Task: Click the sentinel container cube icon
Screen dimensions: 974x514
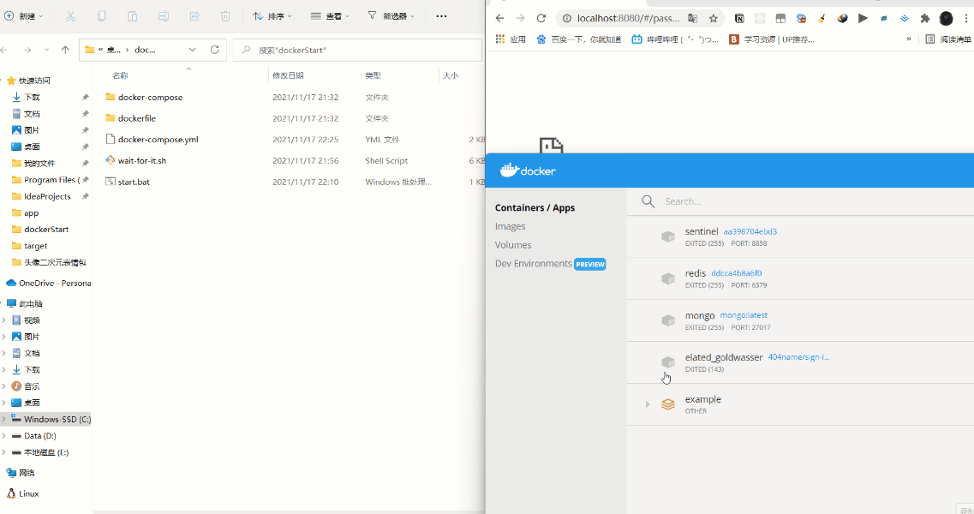Action: tap(668, 236)
